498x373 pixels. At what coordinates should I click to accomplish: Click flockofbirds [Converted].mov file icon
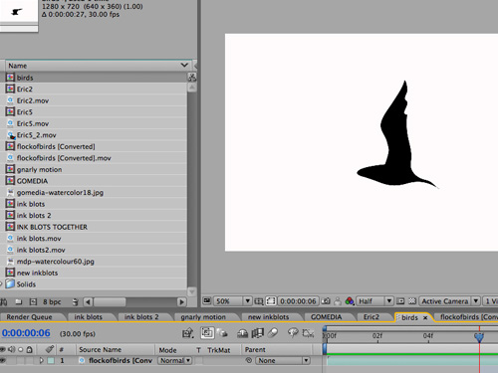click(x=10, y=158)
